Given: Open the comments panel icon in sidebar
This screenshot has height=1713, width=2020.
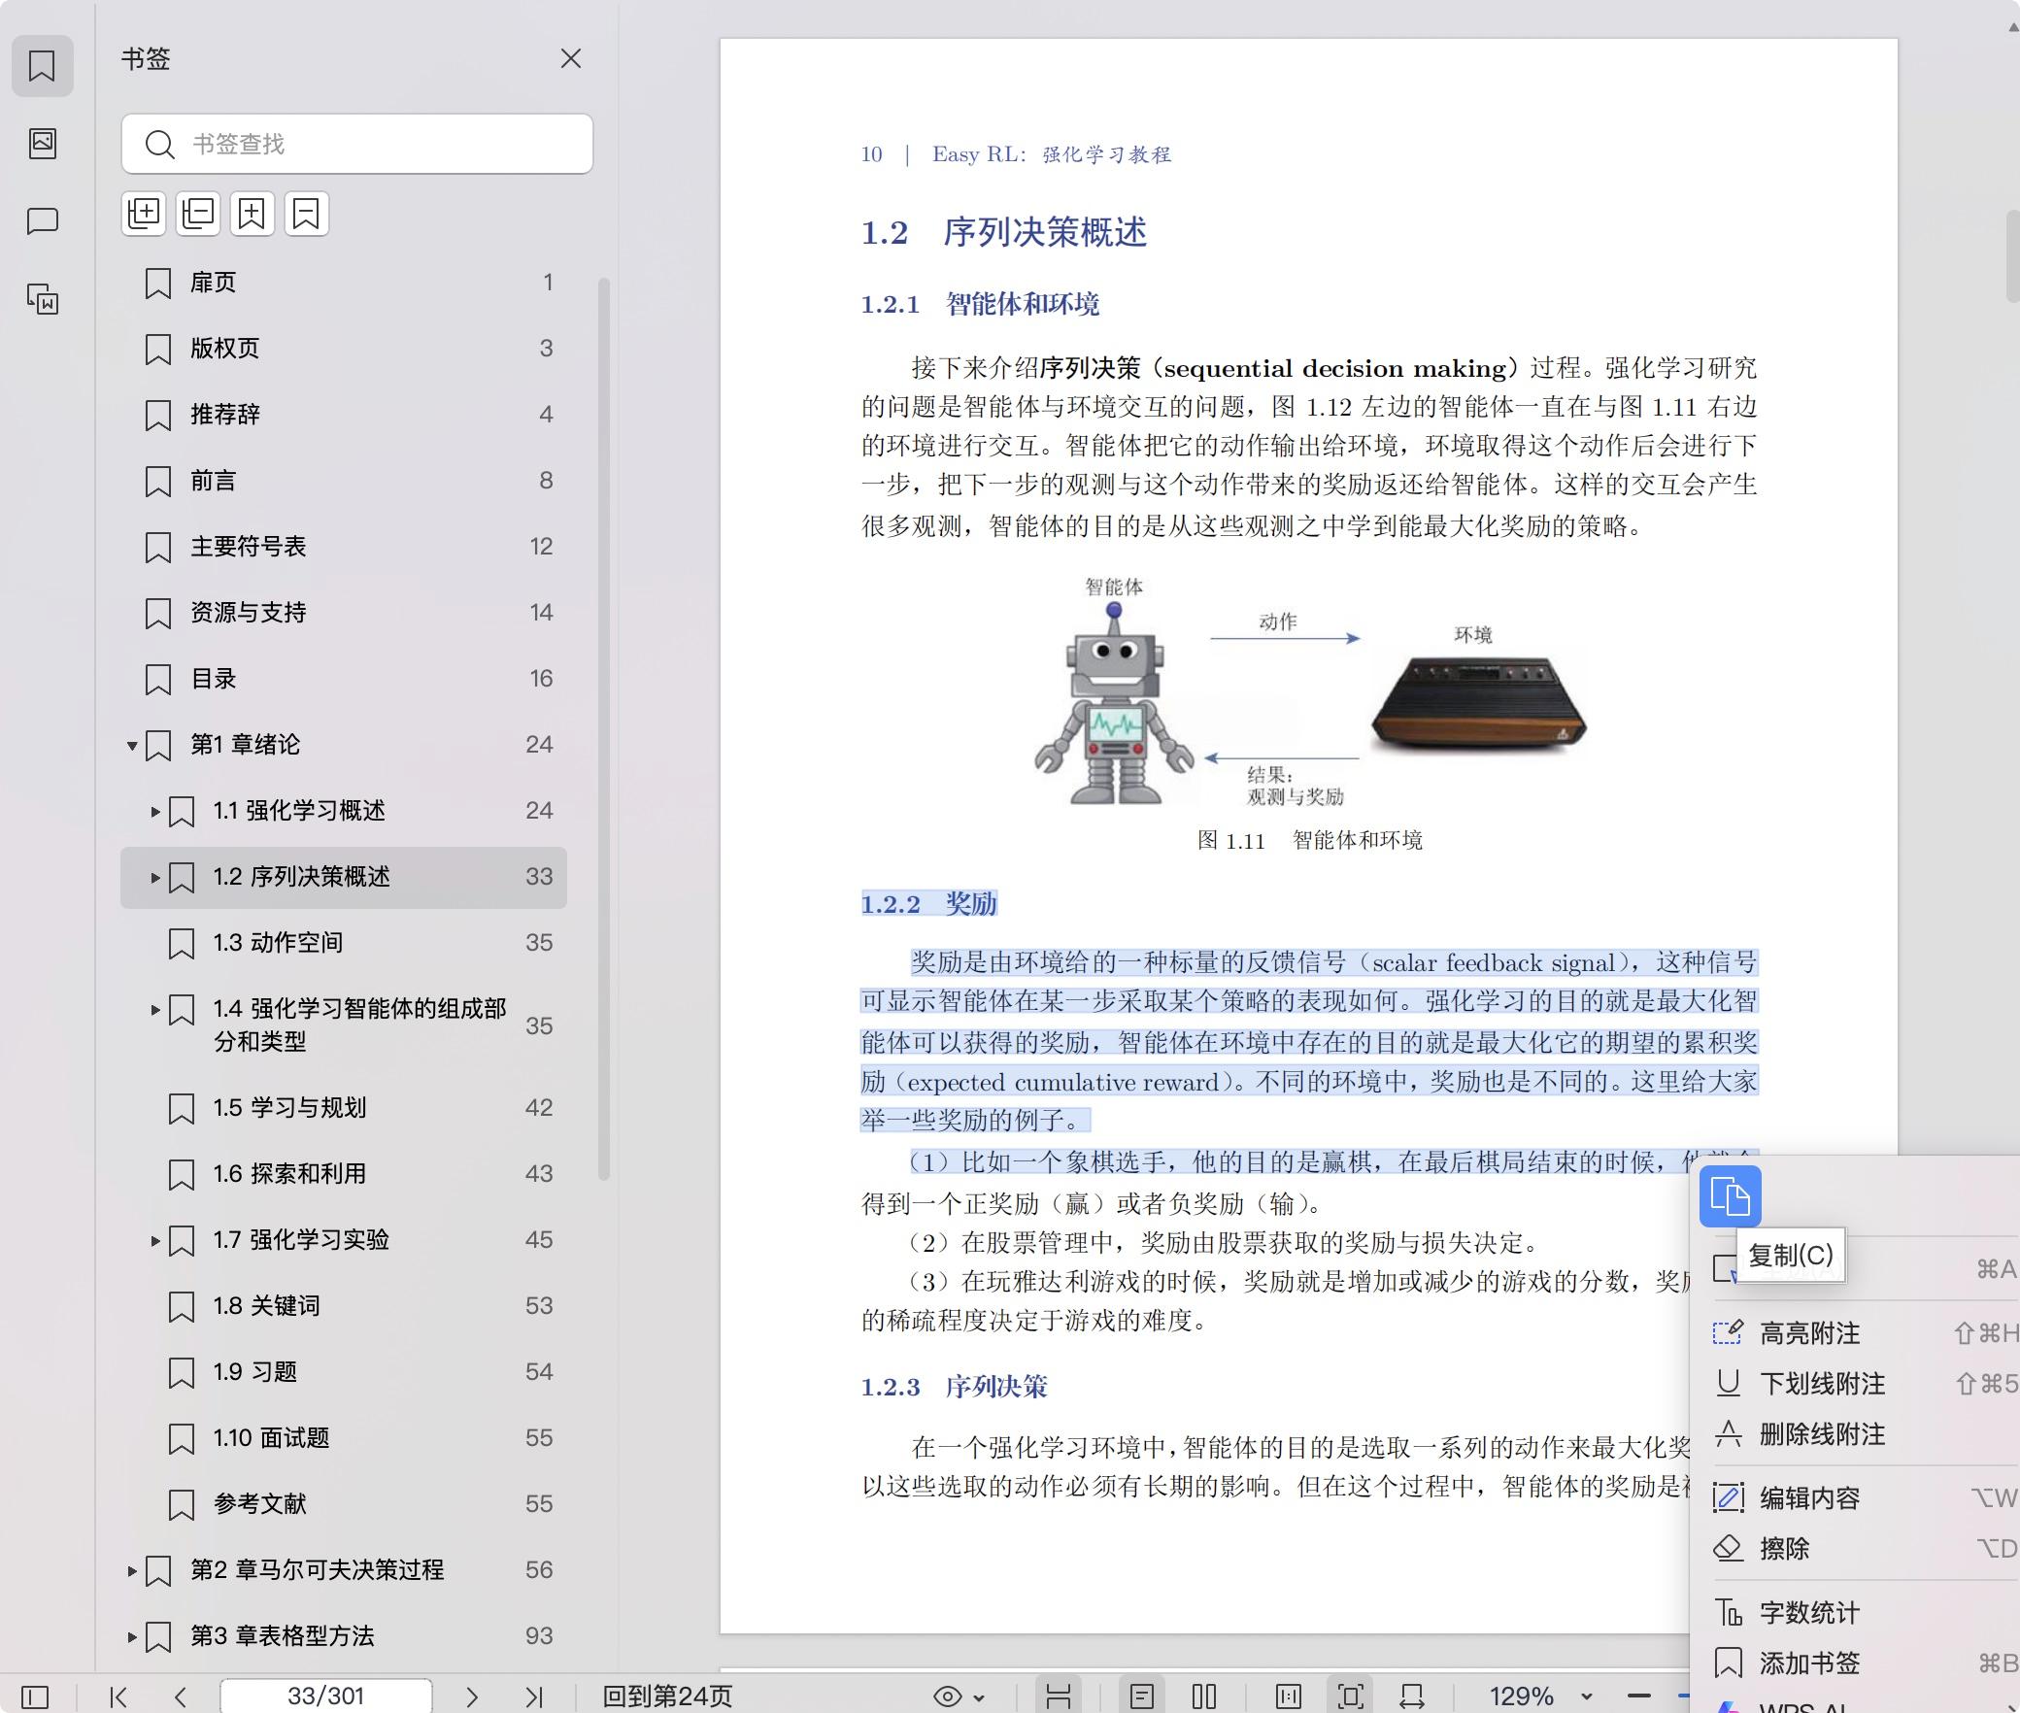Looking at the screenshot, I should 43,221.
